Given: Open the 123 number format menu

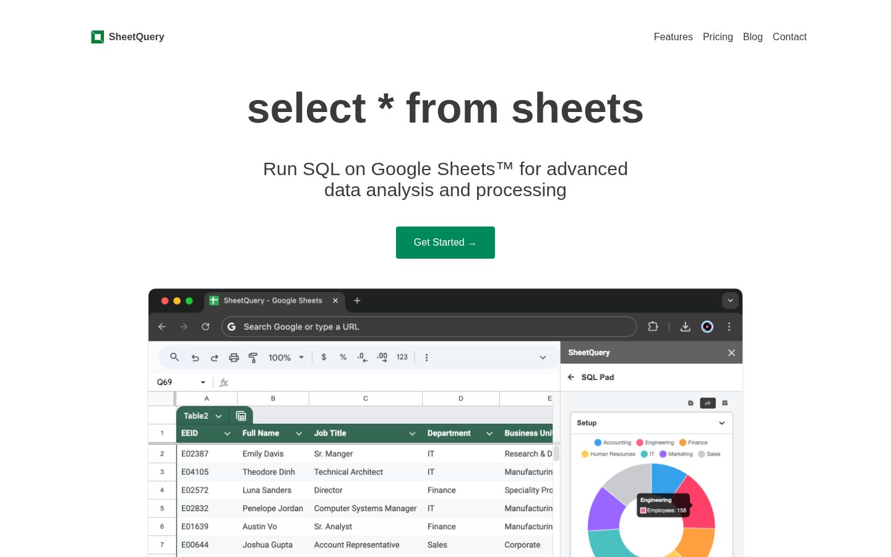Looking at the screenshot, I should pos(402,357).
